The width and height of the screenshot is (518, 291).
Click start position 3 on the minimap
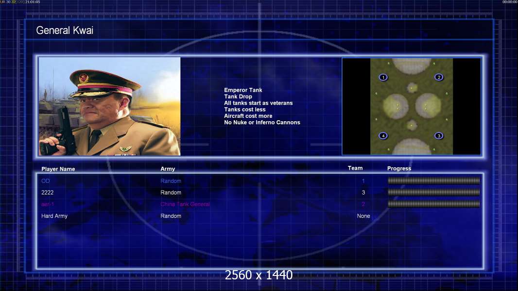pyautogui.click(x=439, y=135)
